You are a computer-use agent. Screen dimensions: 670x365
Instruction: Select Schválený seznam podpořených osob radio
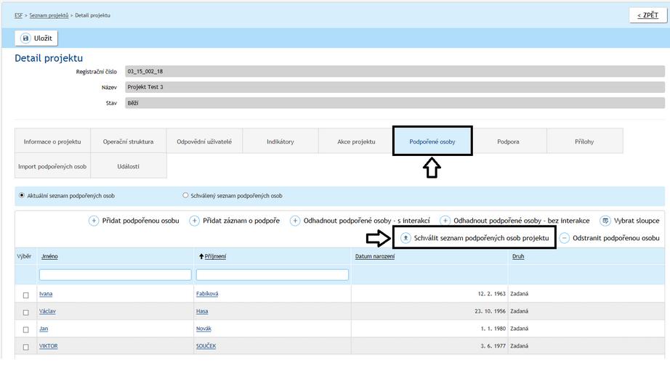click(185, 195)
